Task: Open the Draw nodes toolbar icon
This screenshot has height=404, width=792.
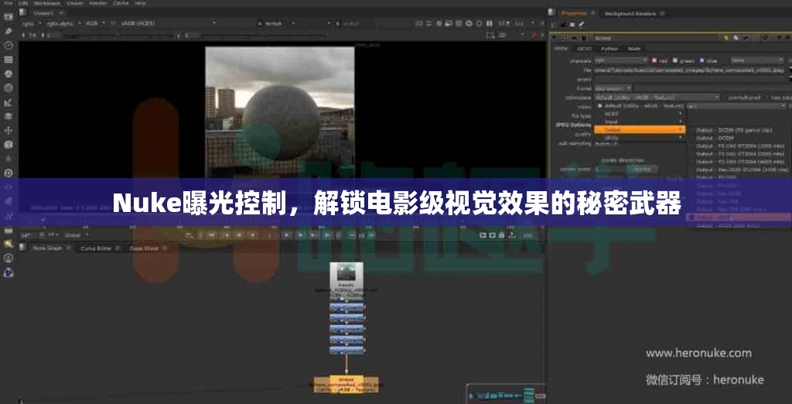Action: click(8, 31)
